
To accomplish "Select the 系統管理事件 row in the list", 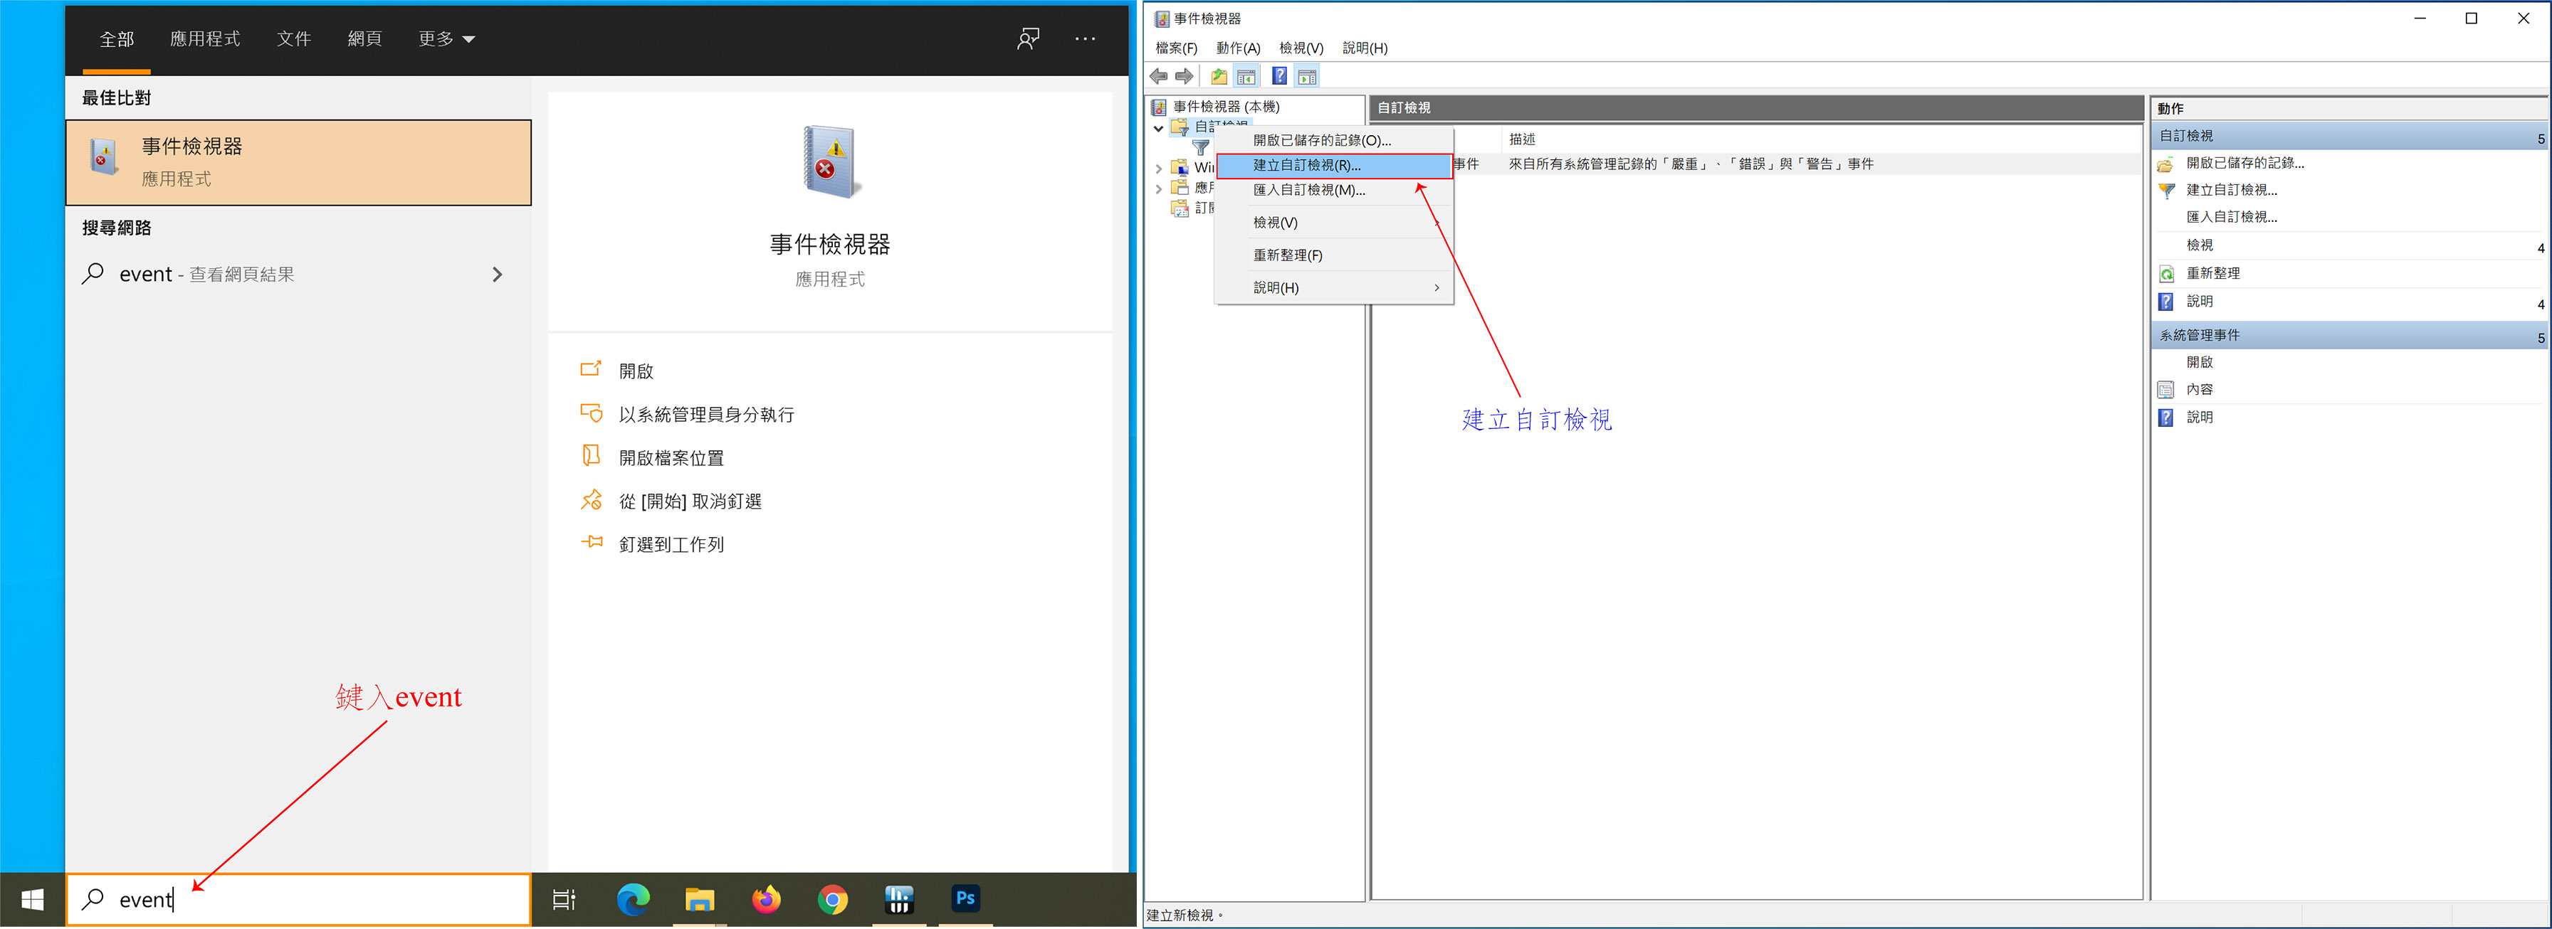I will (x=1758, y=164).
